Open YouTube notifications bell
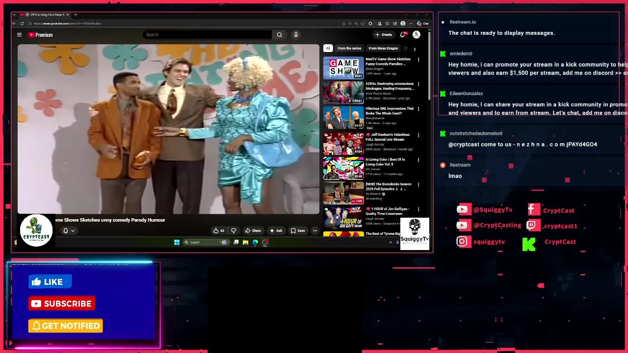 (x=403, y=34)
